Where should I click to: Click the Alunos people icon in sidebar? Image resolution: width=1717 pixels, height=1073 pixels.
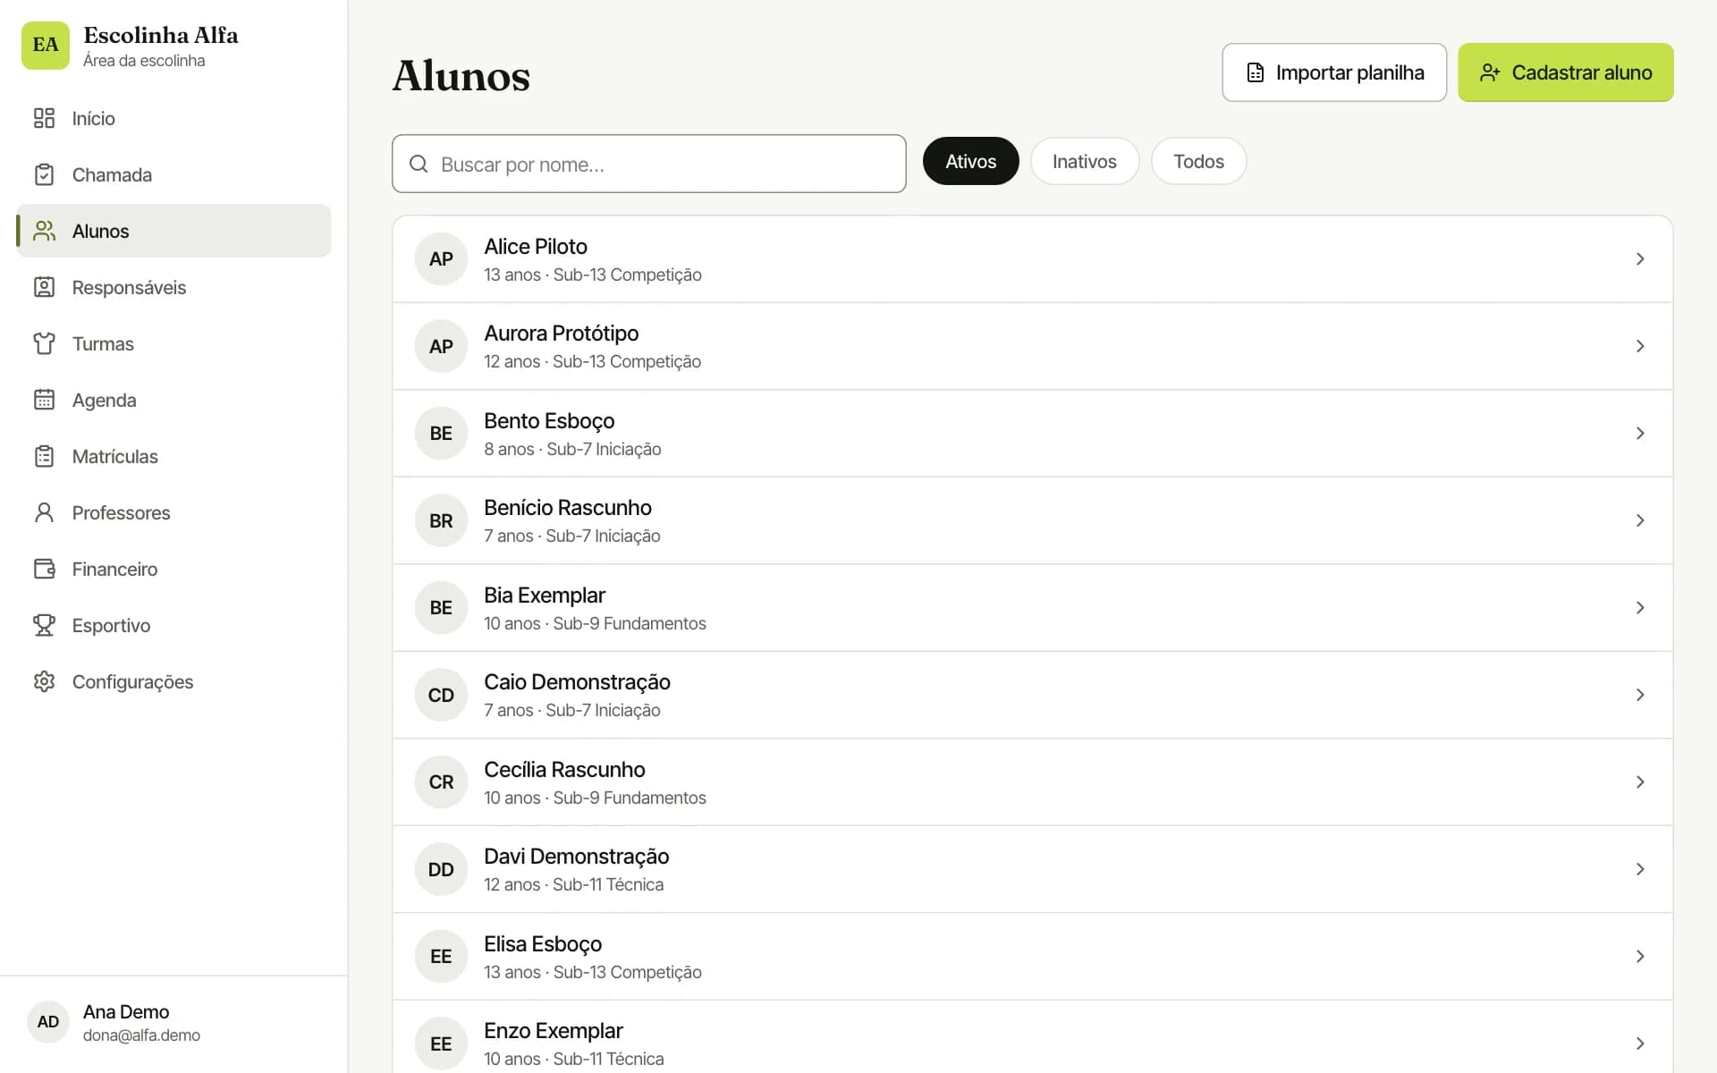[x=44, y=231]
